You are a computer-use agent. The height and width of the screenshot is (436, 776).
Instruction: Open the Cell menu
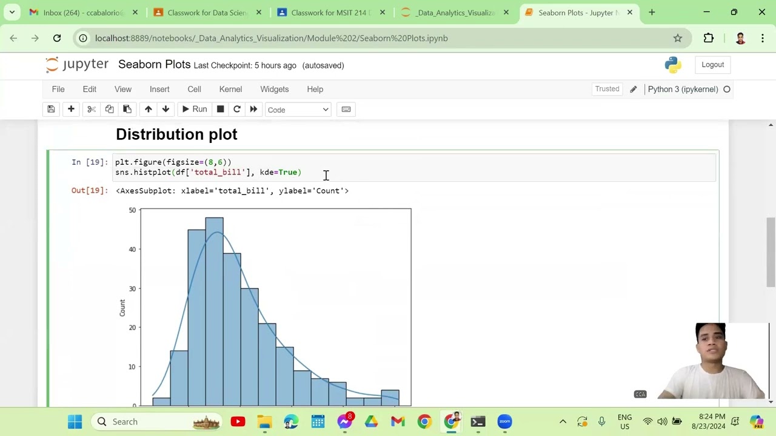[194, 89]
